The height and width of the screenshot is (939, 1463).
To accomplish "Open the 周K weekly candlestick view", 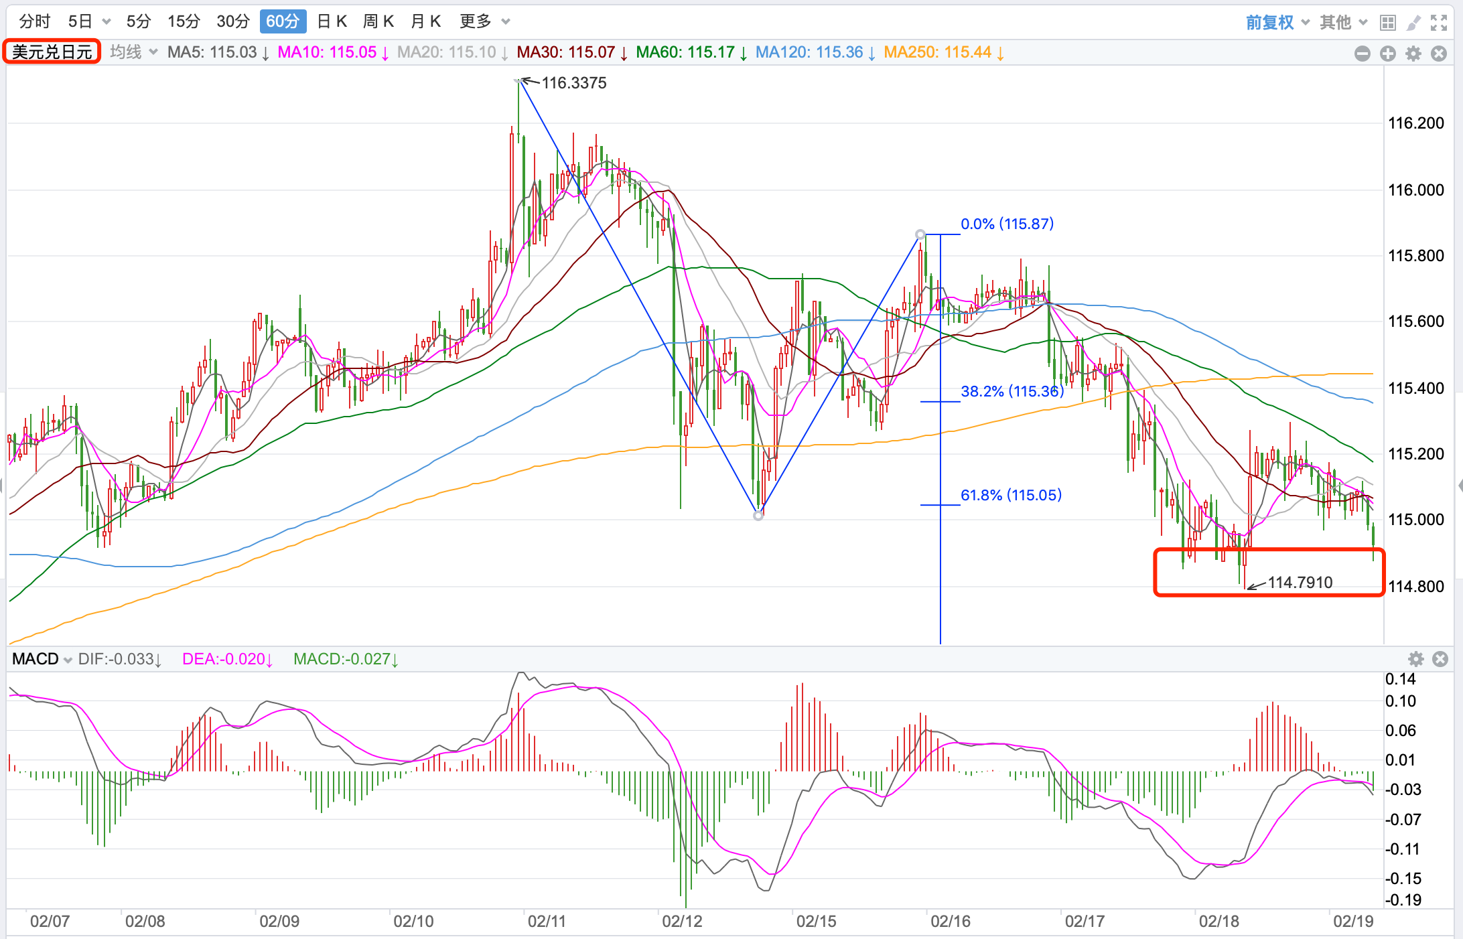I will point(378,22).
